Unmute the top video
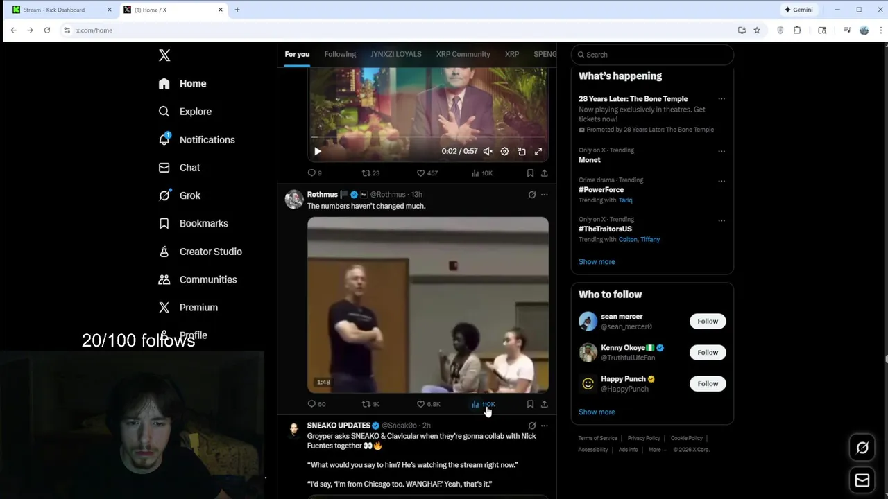The image size is (888, 499). [488, 151]
